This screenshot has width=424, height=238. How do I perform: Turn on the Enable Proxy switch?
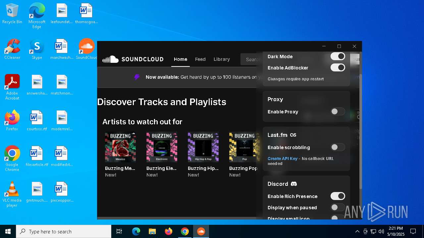[338, 112]
